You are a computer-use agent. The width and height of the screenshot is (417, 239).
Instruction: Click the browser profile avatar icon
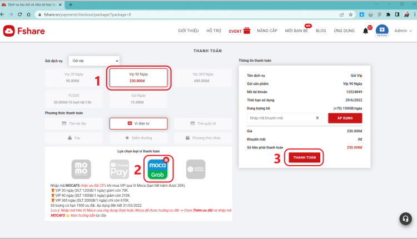tap(406, 14)
